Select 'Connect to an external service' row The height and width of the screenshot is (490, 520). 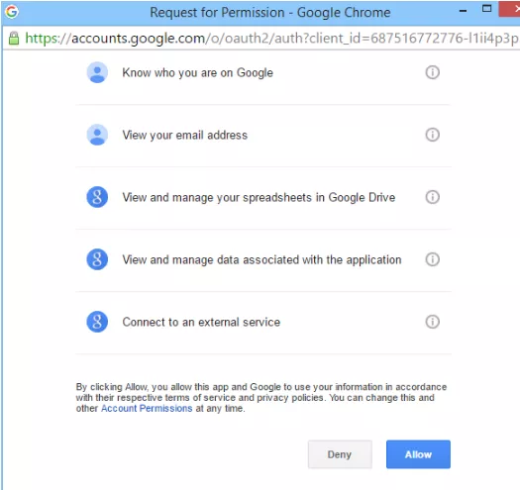pyautogui.click(x=263, y=322)
